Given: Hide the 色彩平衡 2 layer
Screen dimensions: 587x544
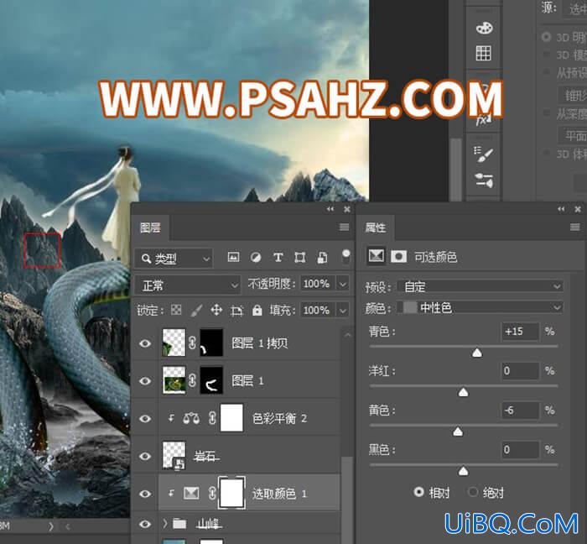Looking at the screenshot, I should pos(145,418).
